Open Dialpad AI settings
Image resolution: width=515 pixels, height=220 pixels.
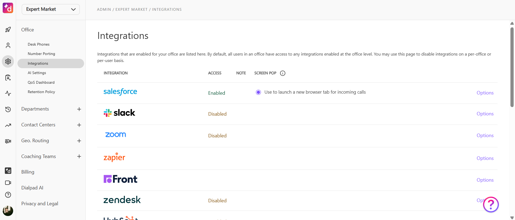coord(32,188)
